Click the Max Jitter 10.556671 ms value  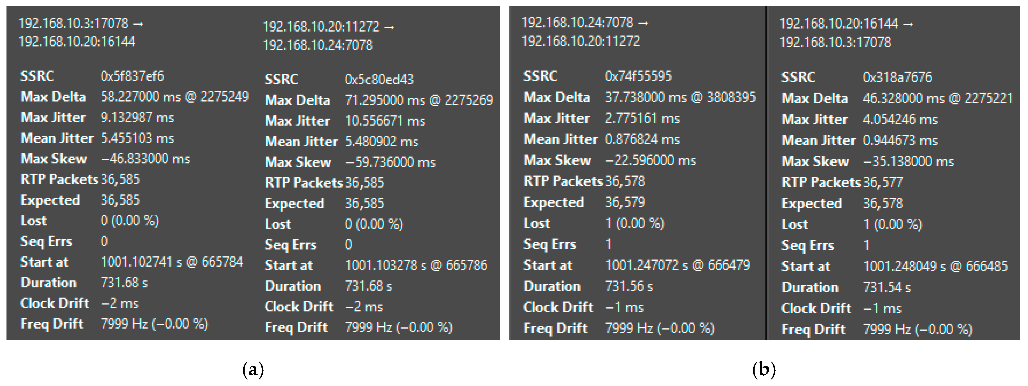(x=385, y=121)
